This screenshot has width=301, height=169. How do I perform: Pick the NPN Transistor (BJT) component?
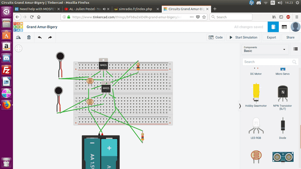pyautogui.click(x=283, y=94)
